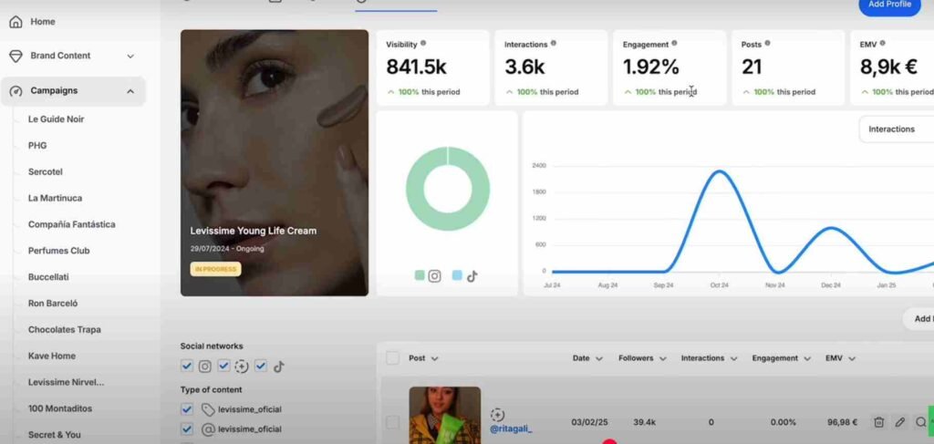Sort by EMV column in table
The height and width of the screenshot is (444, 934).
[840, 358]
